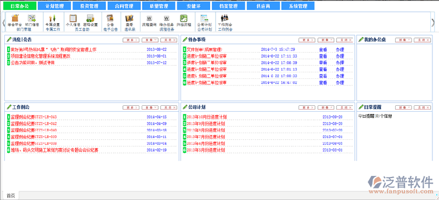Screen dimensions: 439x200
Task: Expand the 折叠 dropdown in 待办事项 panel
Action: [x=326, y=40]
